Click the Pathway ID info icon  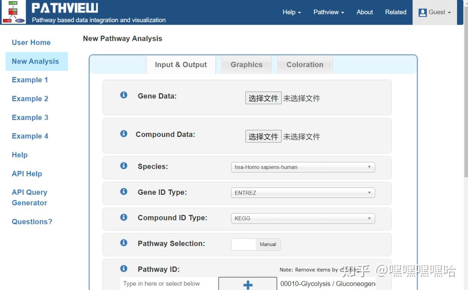pos(123,268)
